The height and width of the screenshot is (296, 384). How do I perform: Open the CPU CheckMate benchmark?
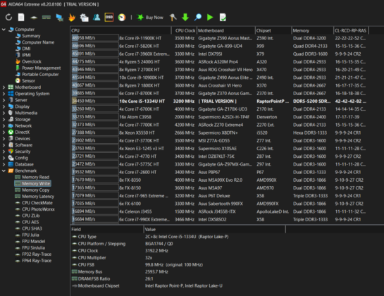[37, 203]
